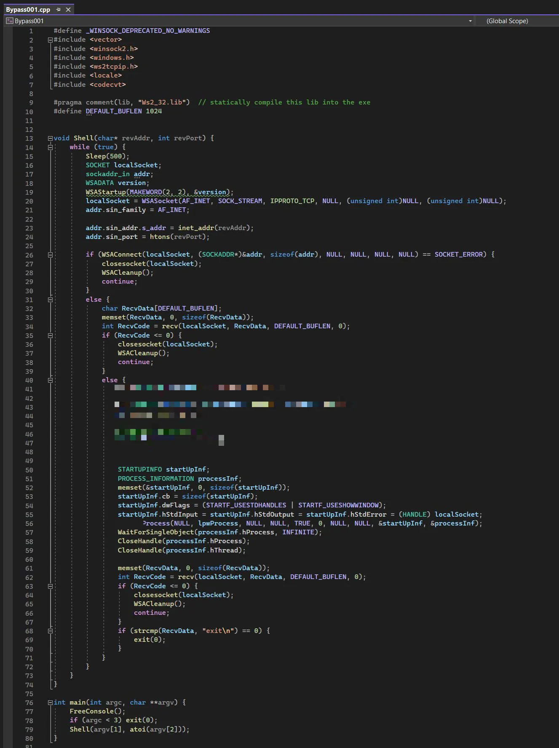
Task: Click the WSADATA type on line 18
Action: 99,183
